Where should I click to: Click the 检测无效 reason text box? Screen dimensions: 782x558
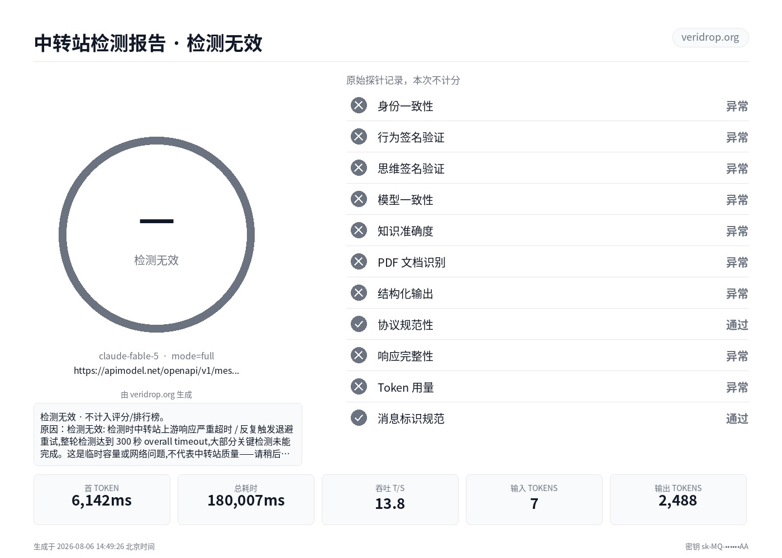pyautogui.click(x=168, y=434)
